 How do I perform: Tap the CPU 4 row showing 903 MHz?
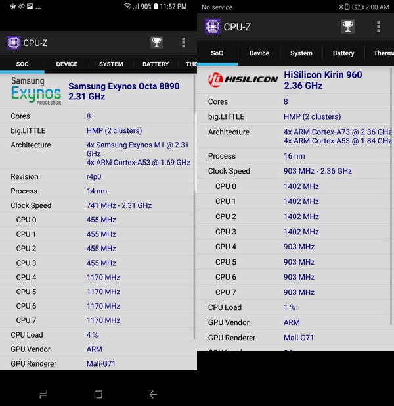(x=294, y=247)
